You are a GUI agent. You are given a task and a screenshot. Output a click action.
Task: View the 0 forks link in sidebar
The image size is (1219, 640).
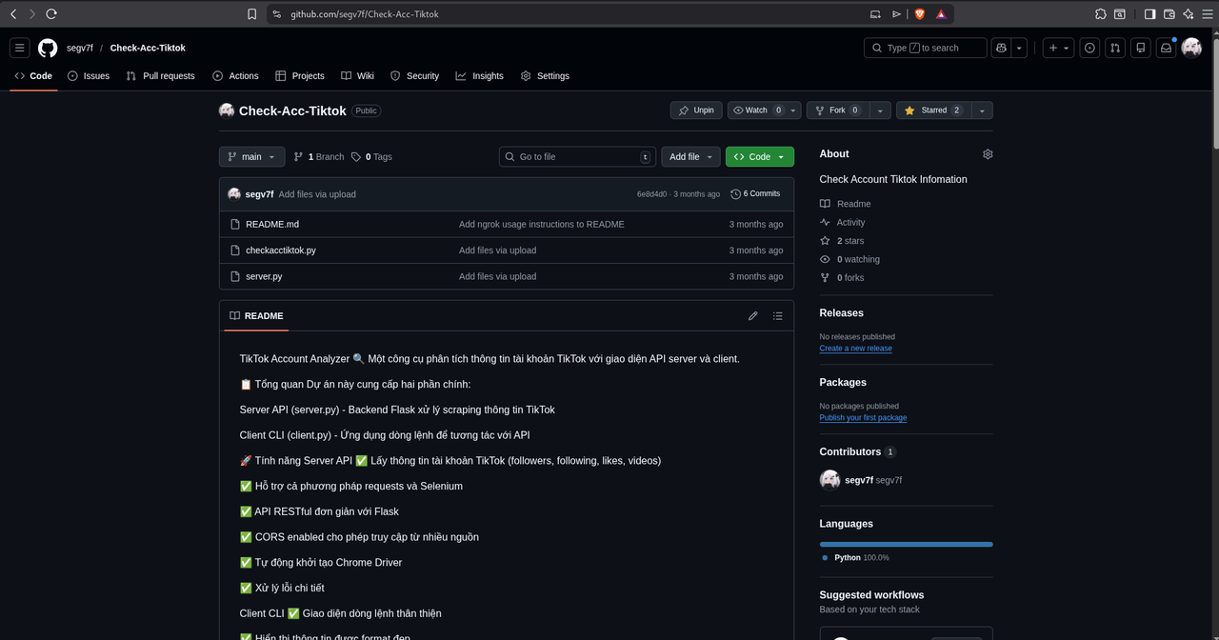coord(842,277)
